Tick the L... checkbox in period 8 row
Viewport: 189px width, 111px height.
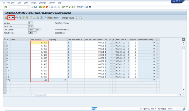click(158, 64)
